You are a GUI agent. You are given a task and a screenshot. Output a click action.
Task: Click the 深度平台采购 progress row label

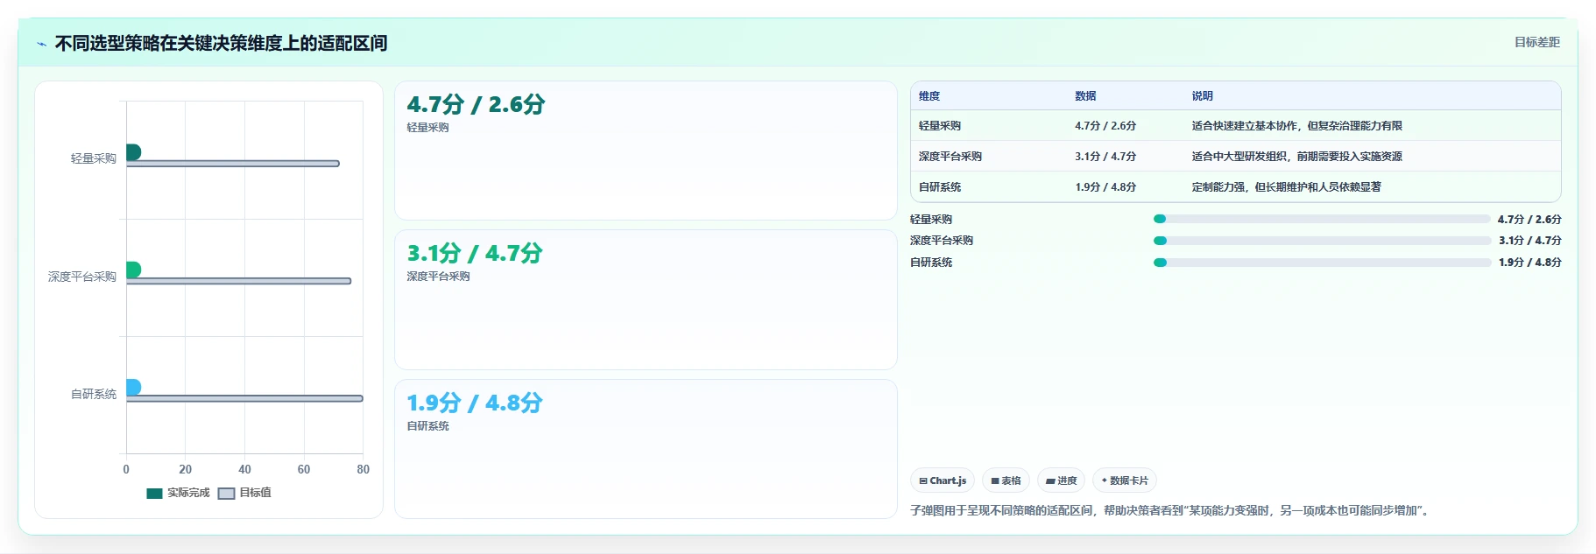click(x=942, y=241)
